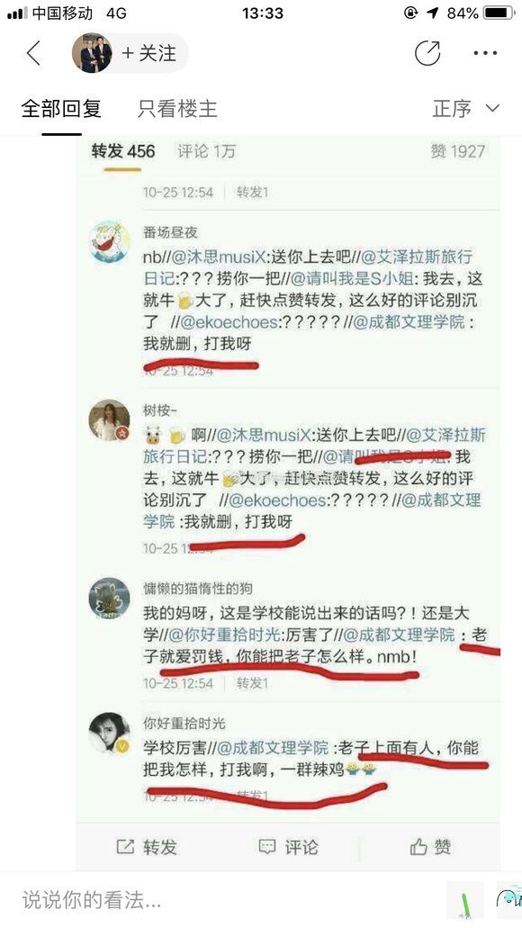Click the chevron next to 正序
The image size is (522, 928).
pos(492,109)
